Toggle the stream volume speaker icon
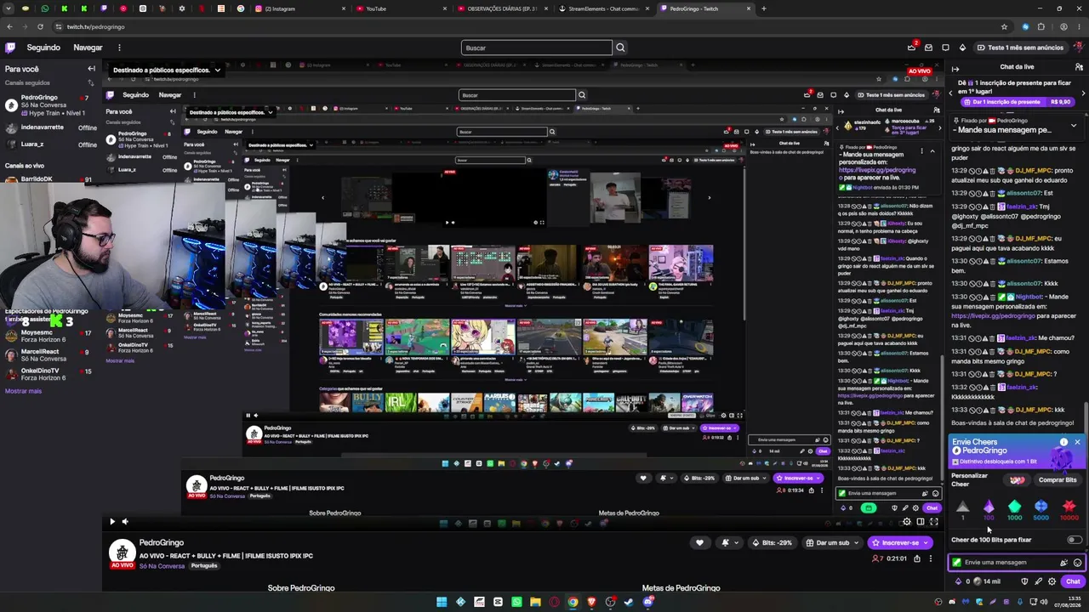The image size is (1089, 612). tap(125, 522)
